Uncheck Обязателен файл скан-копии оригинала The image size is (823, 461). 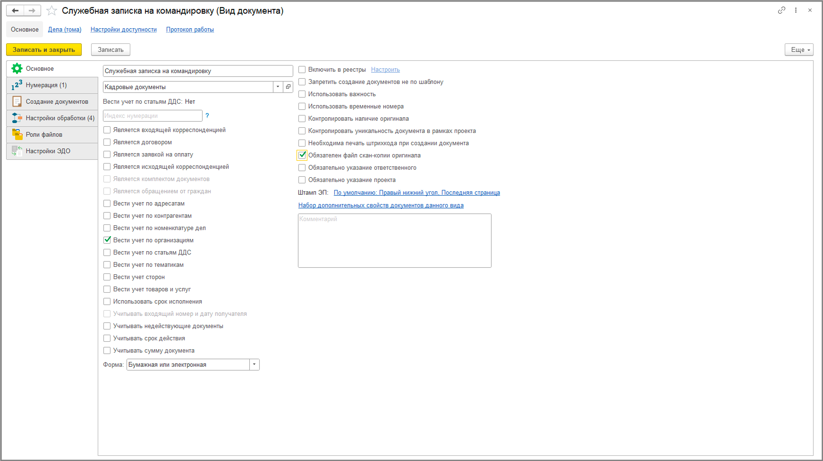coord(302,155)
